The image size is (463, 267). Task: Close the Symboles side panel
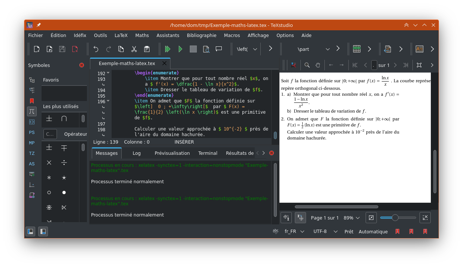tap(82, 65)
